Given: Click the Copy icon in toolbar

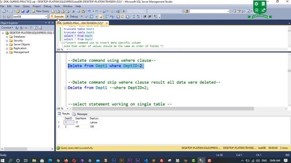Looking at the screenshot, I should (78, 11).
